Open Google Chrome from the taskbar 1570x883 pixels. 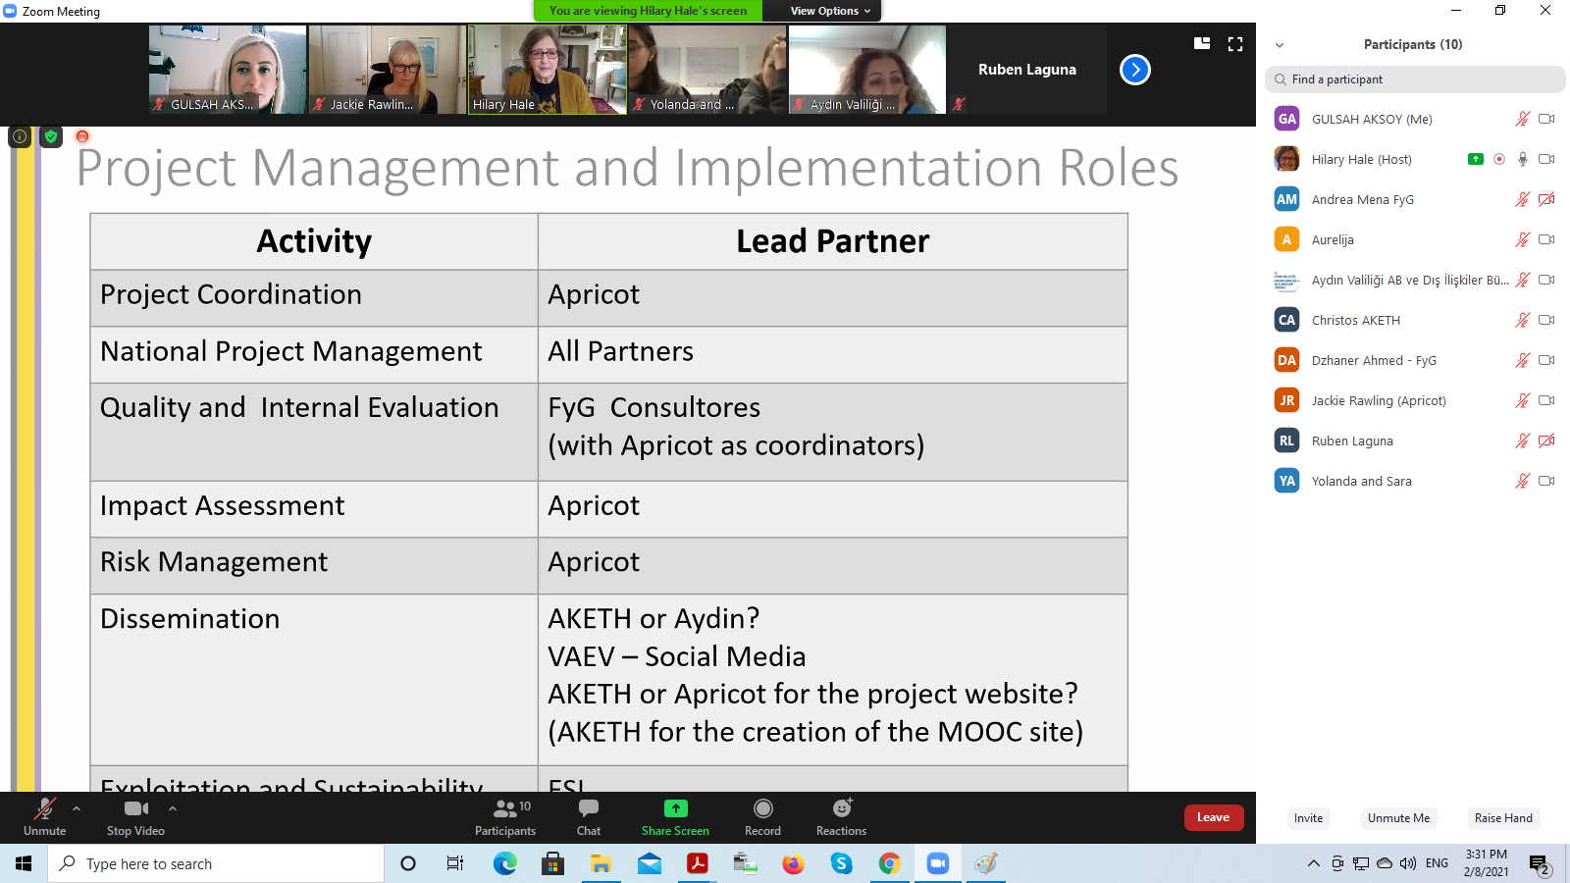(x=889, y=863)
